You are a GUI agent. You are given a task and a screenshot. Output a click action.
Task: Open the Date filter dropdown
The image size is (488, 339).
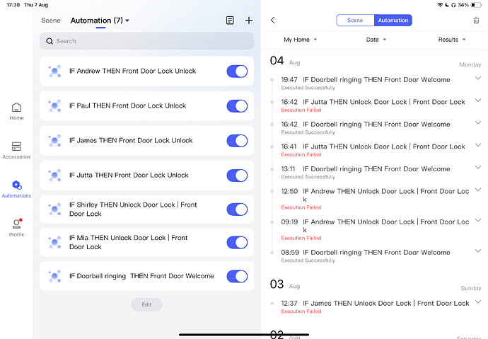[376, 40]
